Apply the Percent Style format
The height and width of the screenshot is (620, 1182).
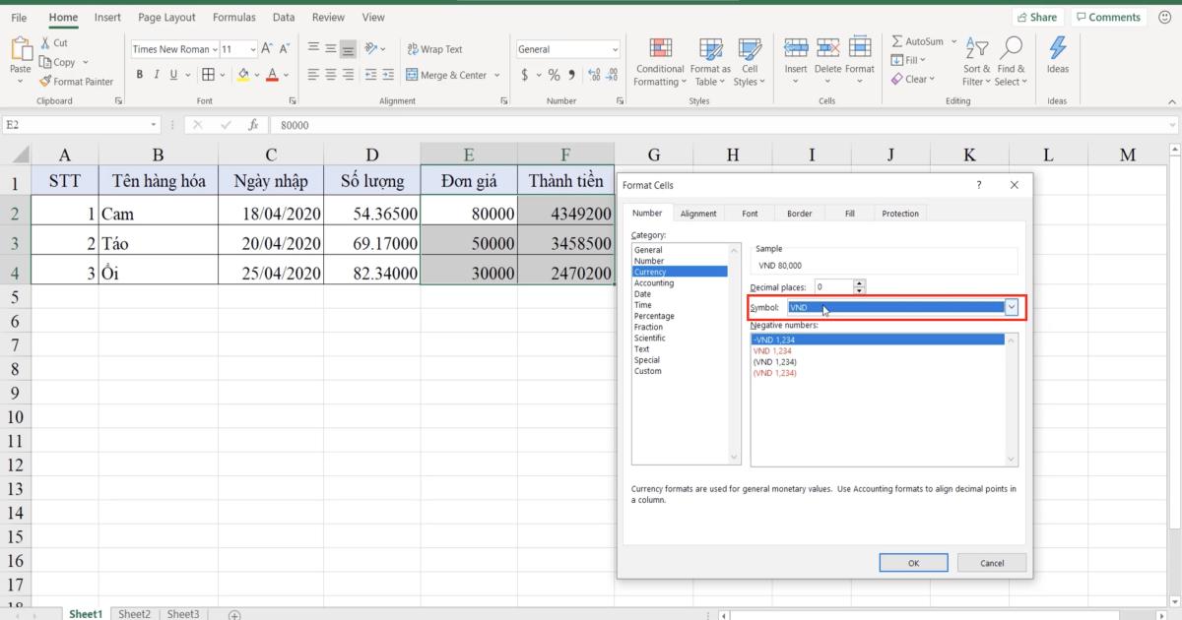pos(554,74)
